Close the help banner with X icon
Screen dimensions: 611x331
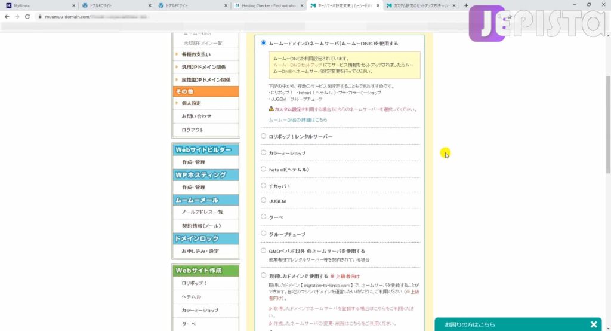point(594,324)
